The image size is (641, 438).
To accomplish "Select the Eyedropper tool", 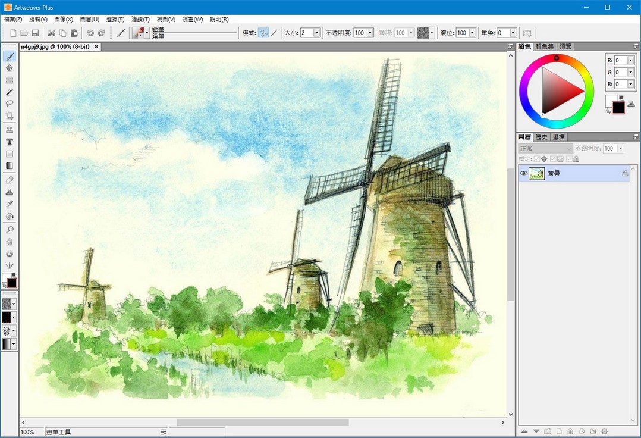I will 10,204.
